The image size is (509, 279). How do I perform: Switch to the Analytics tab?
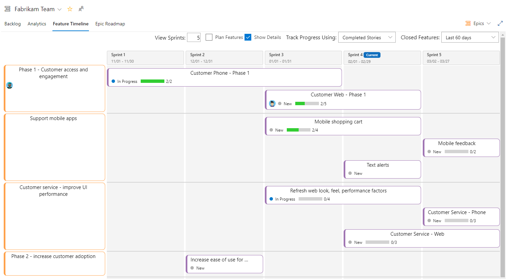[37, 24]
